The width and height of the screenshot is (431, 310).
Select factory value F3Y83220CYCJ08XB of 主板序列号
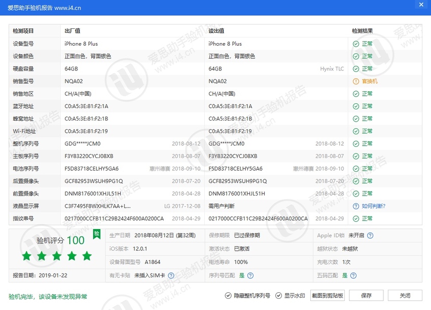click(x=89, y=156)
